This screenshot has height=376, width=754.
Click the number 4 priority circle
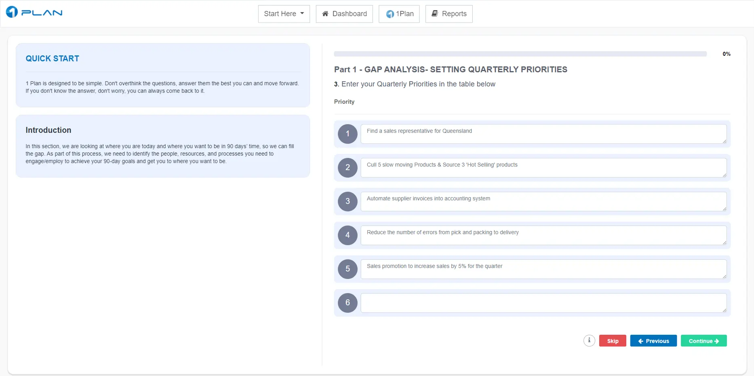pos(348,235)
